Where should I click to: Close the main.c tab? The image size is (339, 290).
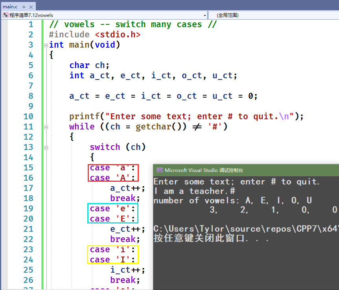[31, 7]
